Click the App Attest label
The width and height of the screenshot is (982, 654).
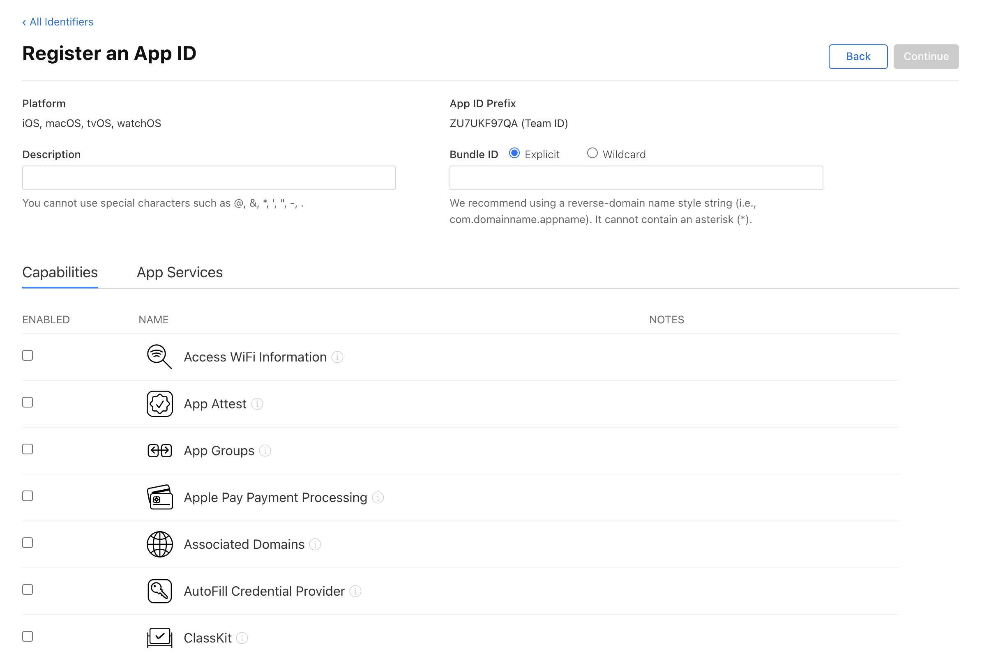tap(215, 404)
